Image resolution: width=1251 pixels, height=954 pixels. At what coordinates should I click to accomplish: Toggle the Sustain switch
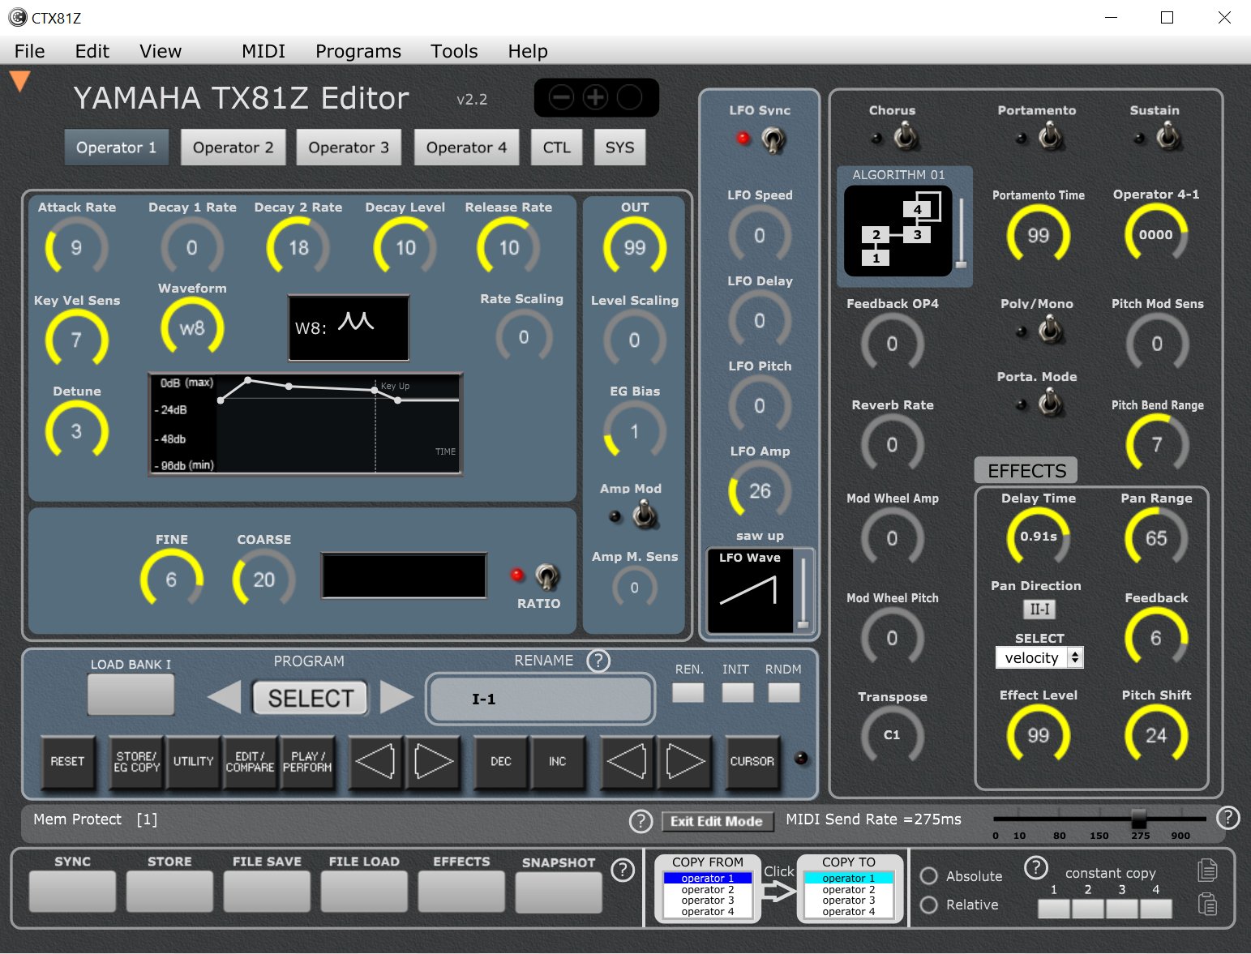tap(1168, 137)
